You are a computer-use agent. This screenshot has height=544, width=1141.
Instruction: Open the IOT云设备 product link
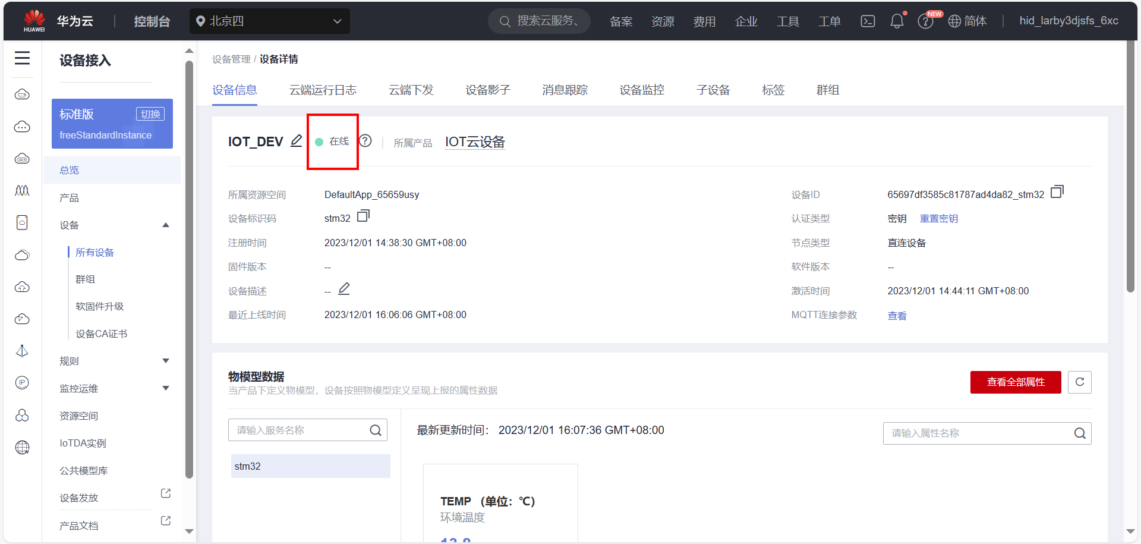tap(475, 141)
